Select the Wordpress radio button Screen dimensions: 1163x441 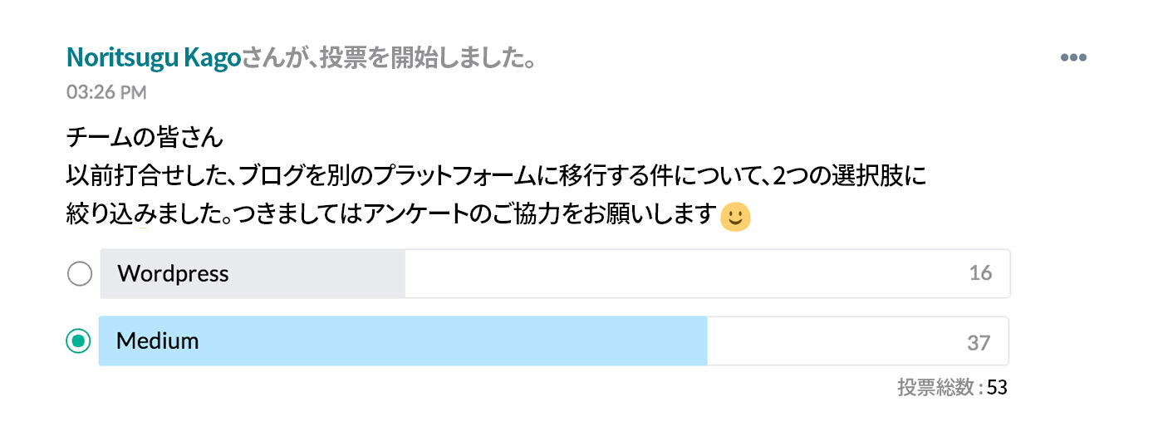[79, 274]
